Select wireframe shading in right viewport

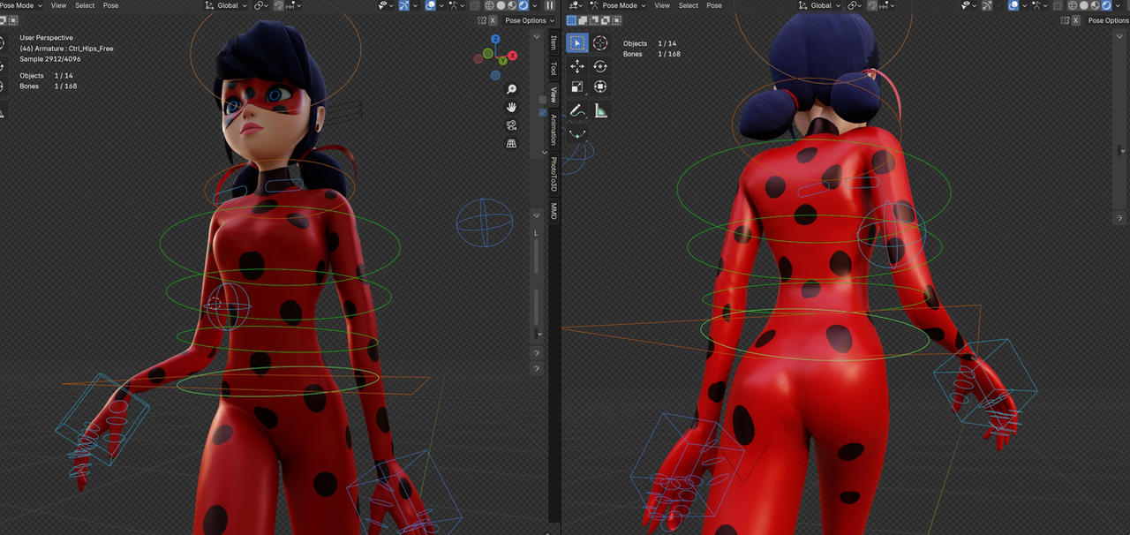pyautogui.click(x=1073, y=5)
